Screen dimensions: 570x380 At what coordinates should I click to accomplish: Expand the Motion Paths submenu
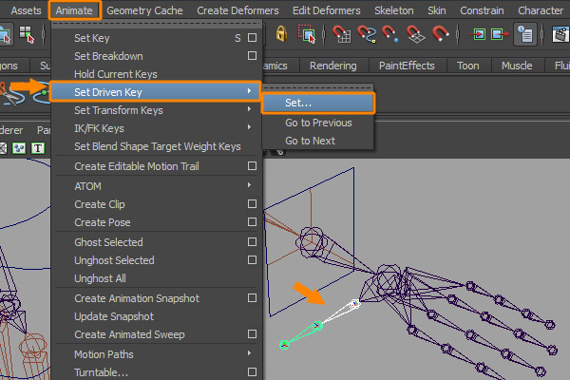click(250, 354)
